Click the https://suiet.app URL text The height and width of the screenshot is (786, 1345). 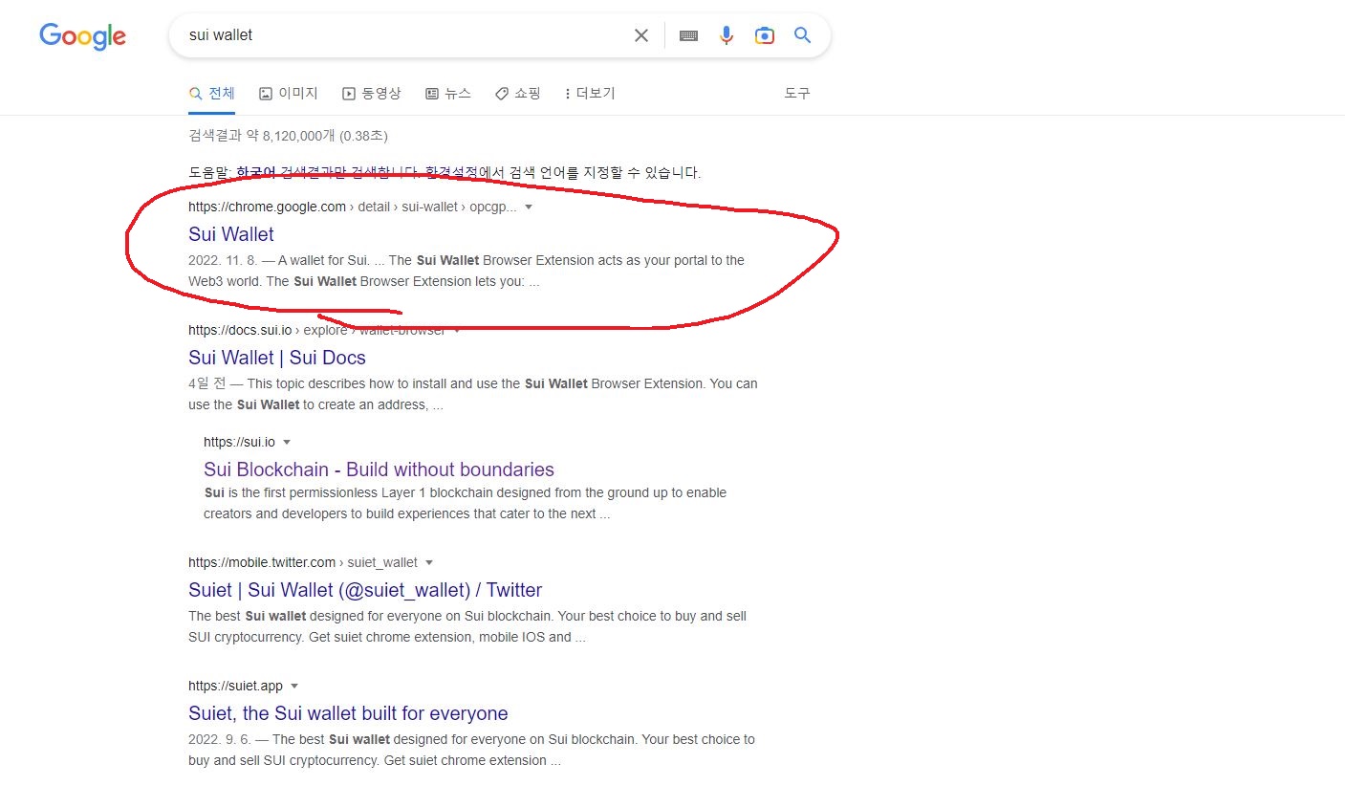point(236,686)
